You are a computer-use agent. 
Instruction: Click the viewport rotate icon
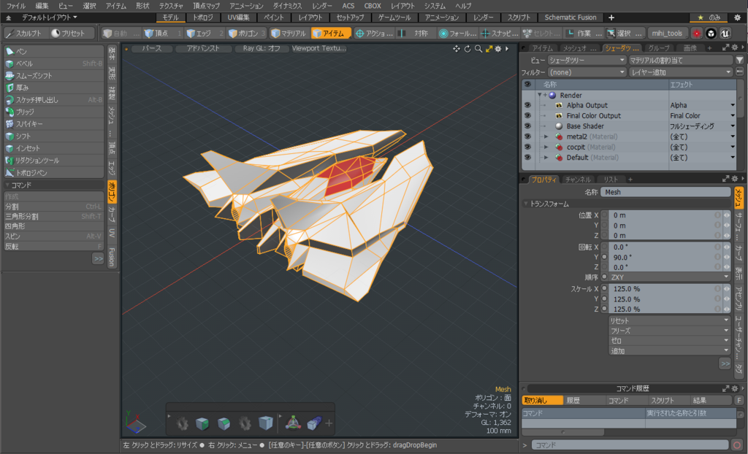467,49
